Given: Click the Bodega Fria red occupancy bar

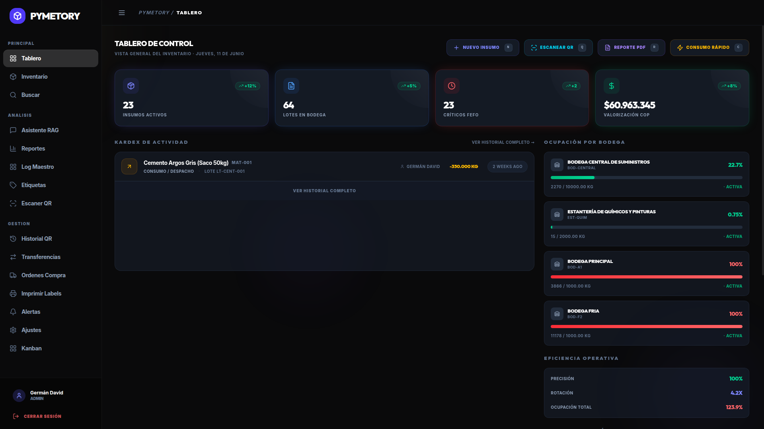Looking at the screenshot, I should (647, 327).
